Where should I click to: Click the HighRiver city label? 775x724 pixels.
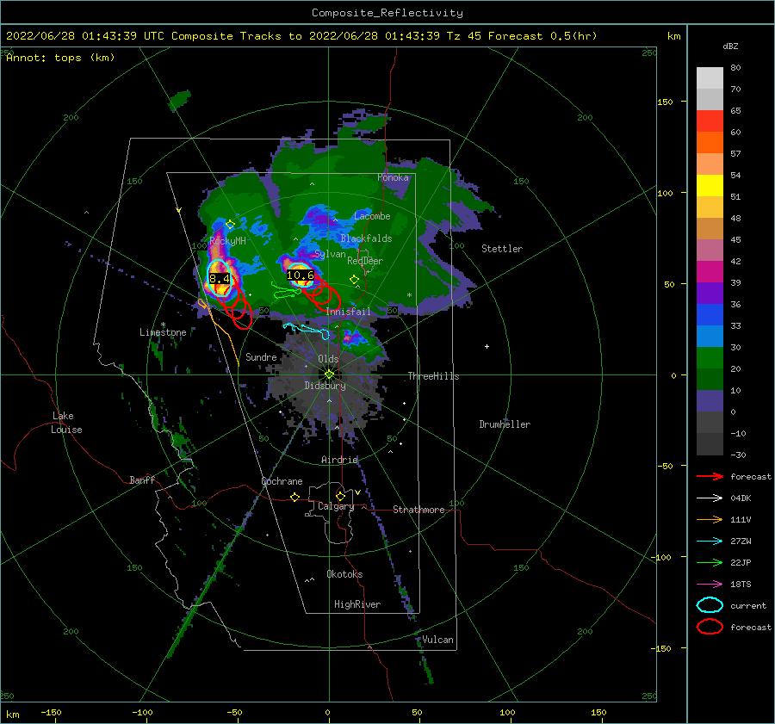357,604
